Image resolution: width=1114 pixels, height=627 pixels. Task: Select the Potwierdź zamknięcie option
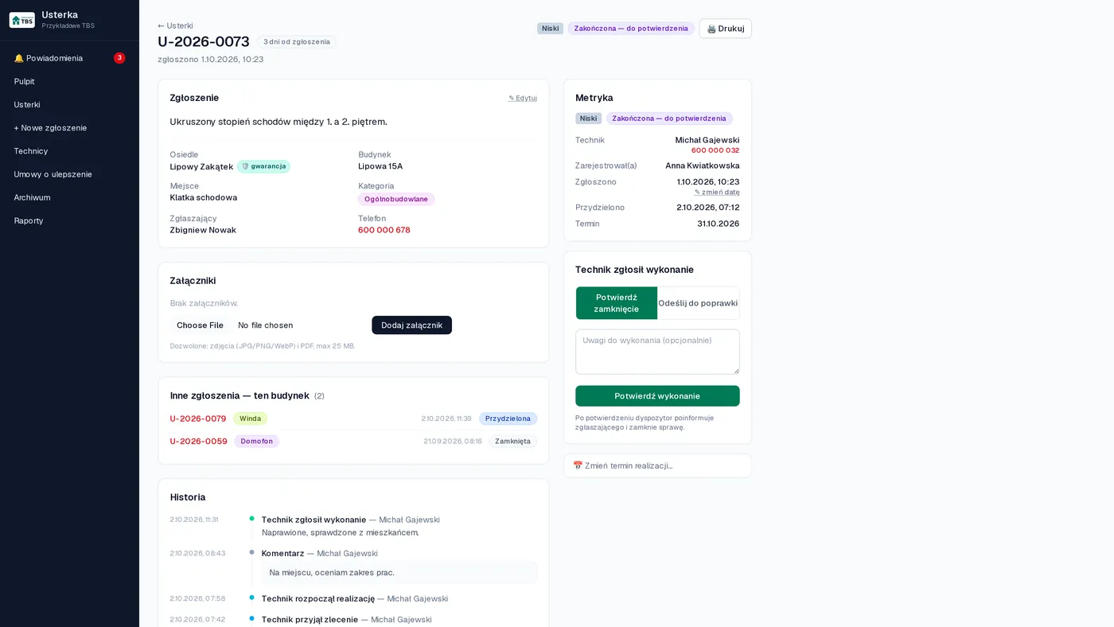tap(617, 303)
